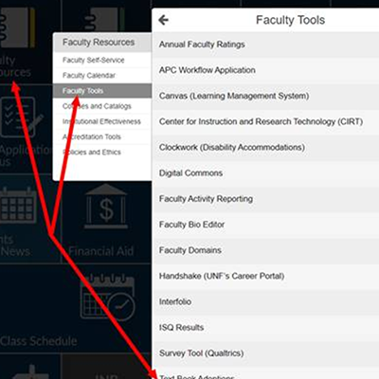Open Interfolio

tap(265, 302)
